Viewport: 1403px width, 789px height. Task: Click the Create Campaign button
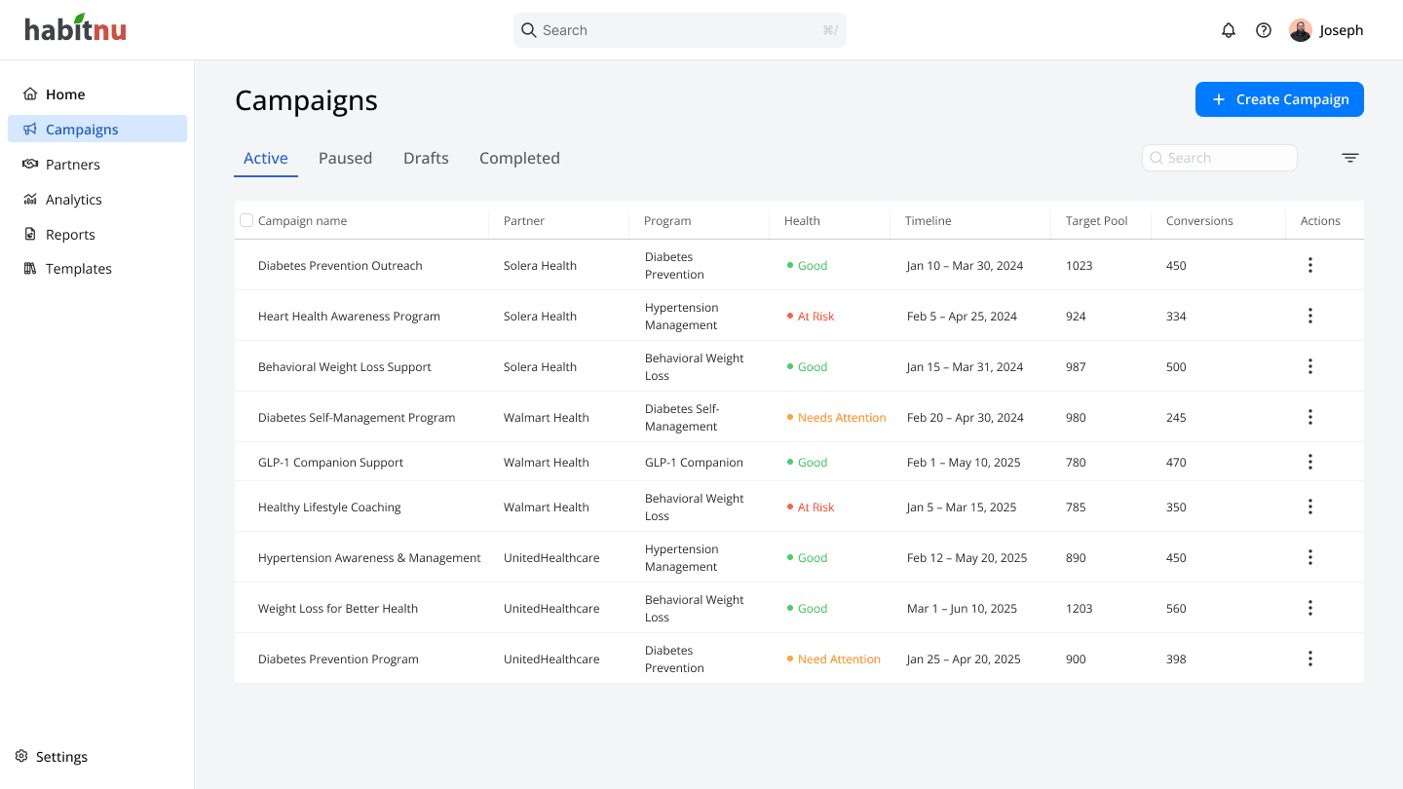(1279, 99)
